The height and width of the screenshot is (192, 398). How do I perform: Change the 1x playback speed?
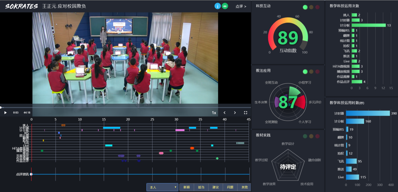(x=214, y=112)
